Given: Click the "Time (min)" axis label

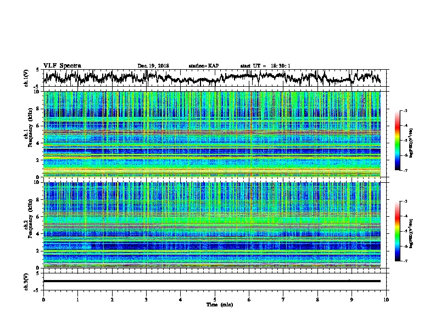Looking at the screenshot, I should click(x=220, y=305).
